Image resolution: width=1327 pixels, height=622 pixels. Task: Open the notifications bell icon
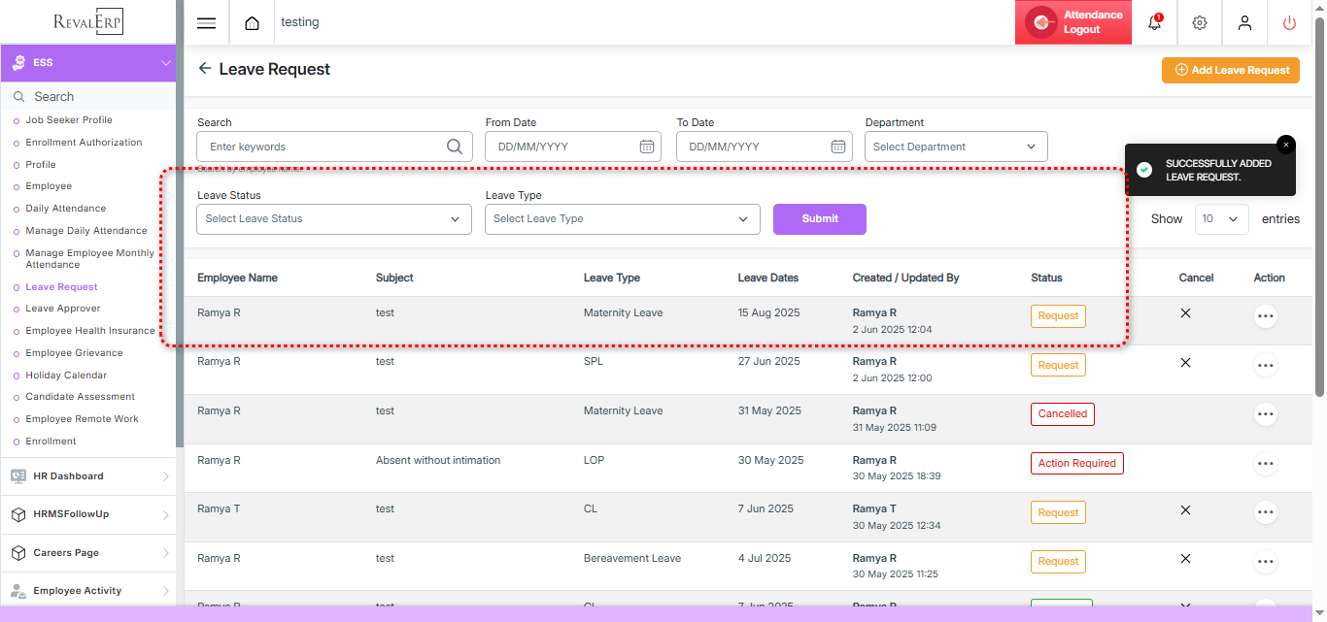pyautogui.click(x=1154, y=23)
